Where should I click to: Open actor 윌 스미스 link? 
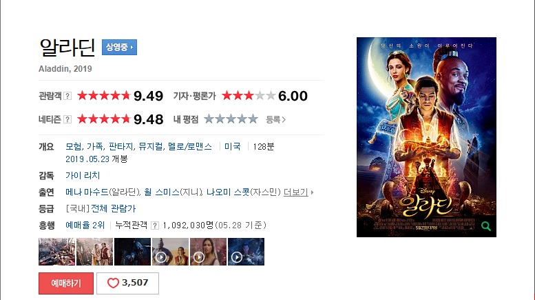[x=162, y=192]
